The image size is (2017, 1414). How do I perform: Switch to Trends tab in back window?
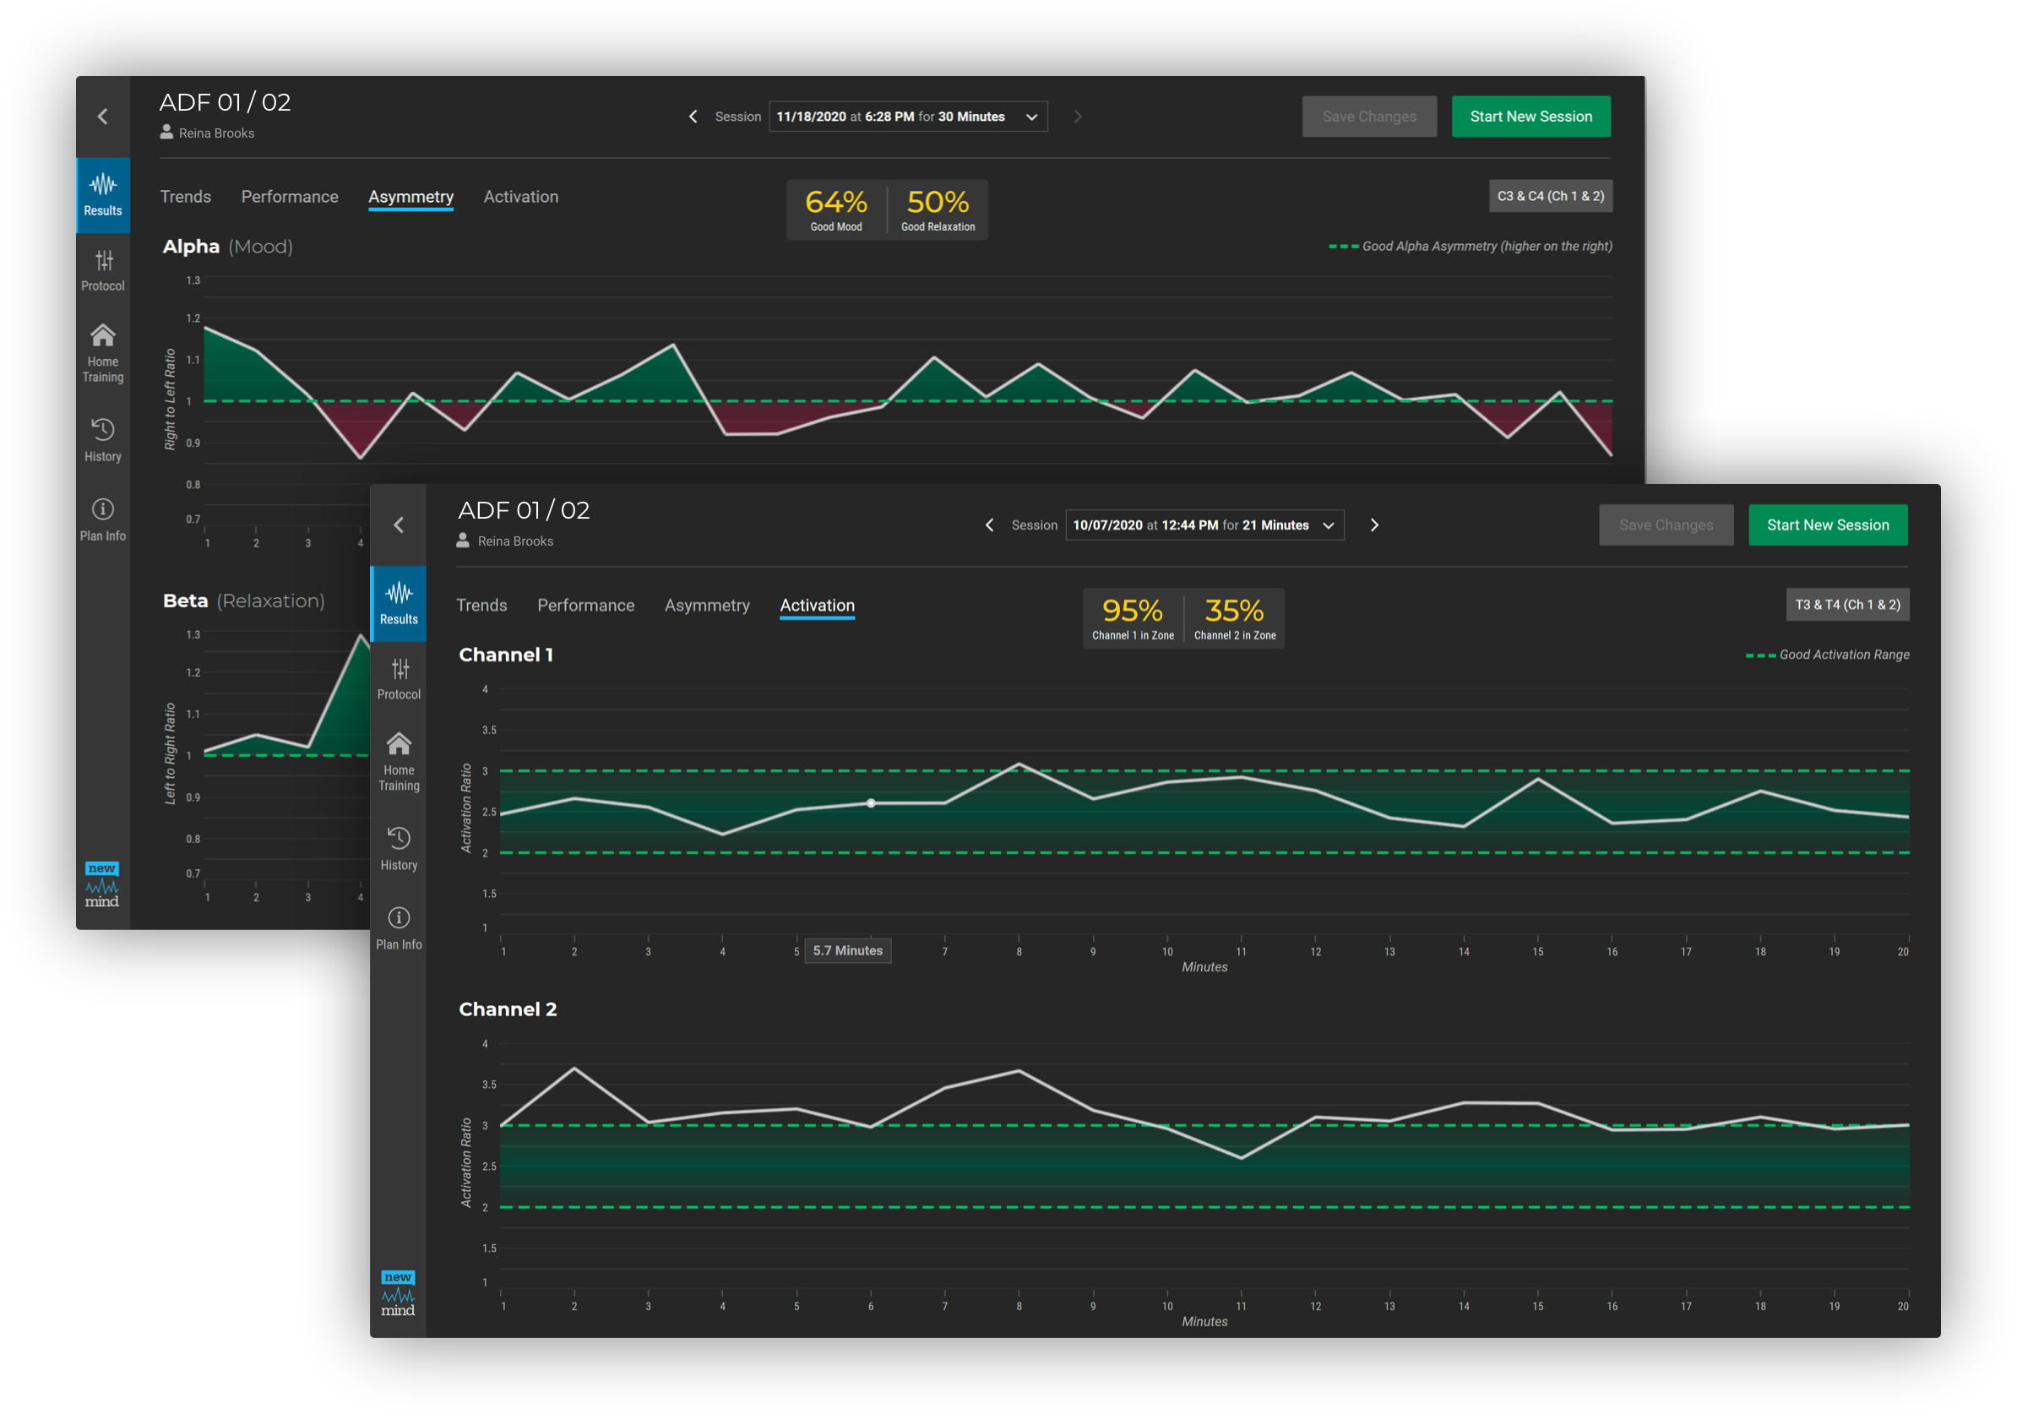click(x=185, y=197)
